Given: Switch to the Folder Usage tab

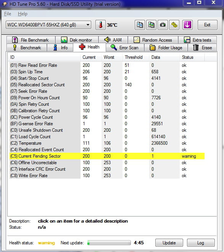Looking at the screenshot, I should (166, 48).
